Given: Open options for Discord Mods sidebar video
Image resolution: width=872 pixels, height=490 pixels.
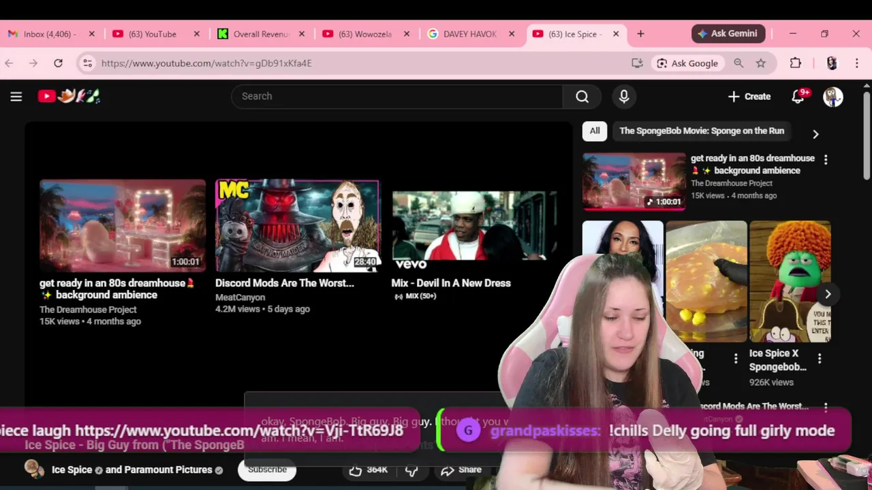Looking at the screenshot, I should [x=826, y=408].
